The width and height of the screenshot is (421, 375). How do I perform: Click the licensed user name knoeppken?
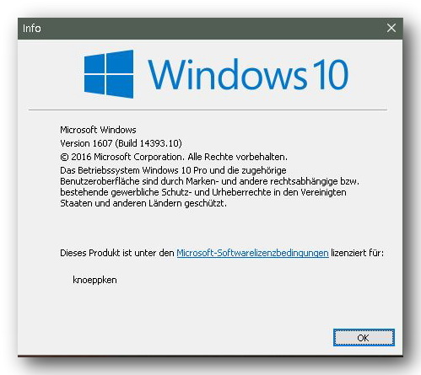[x=94, y=280]
